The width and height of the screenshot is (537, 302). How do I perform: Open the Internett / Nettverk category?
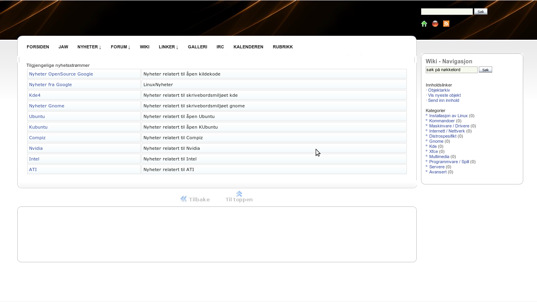click(447, 131)
